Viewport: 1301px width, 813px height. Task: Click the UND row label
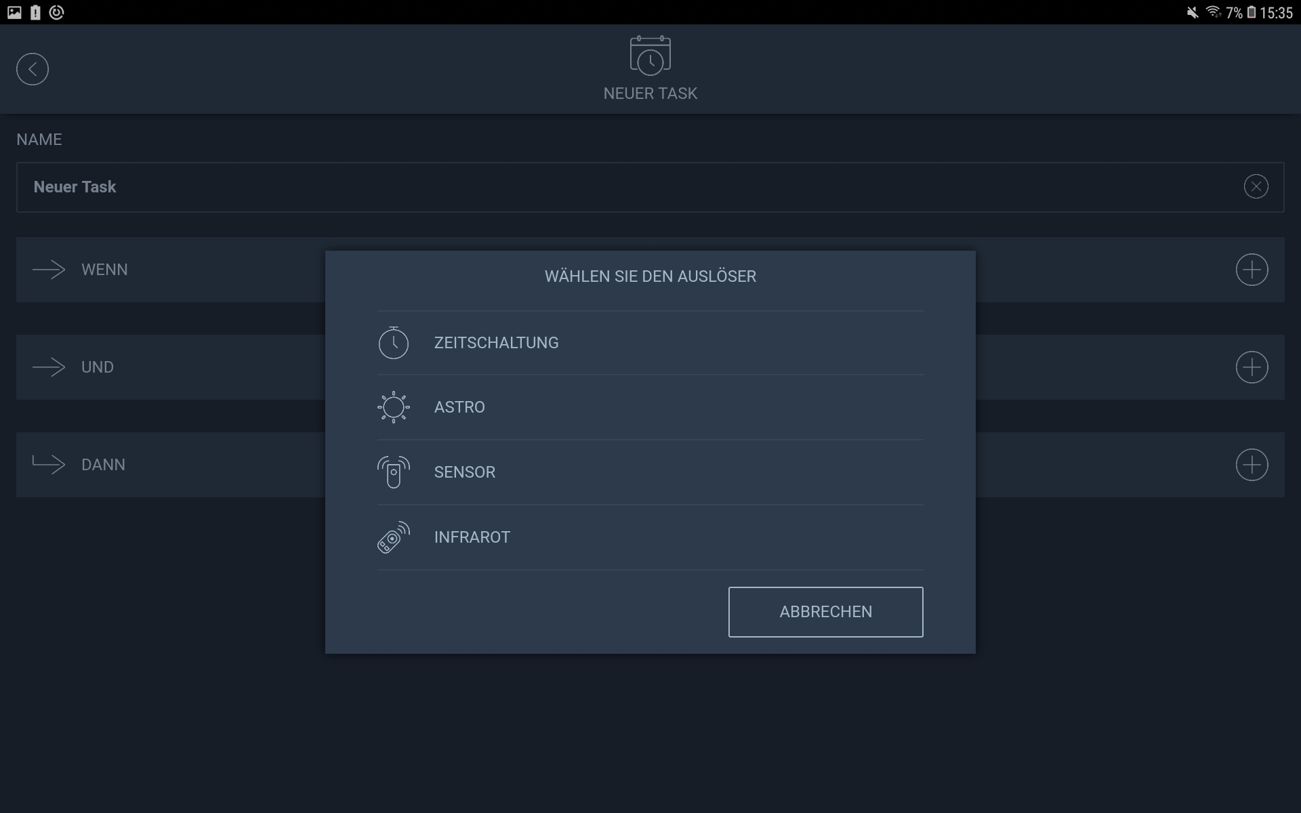98,367
